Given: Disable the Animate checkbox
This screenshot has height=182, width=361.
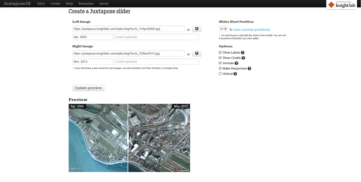Looking at the screenshot, I should (220, 63).
